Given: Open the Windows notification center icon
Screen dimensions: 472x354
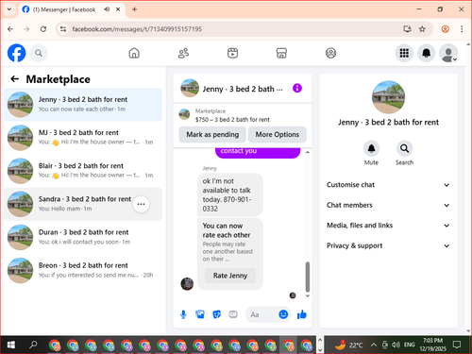Looking at the screenshot, I should [x=457, y=345].
